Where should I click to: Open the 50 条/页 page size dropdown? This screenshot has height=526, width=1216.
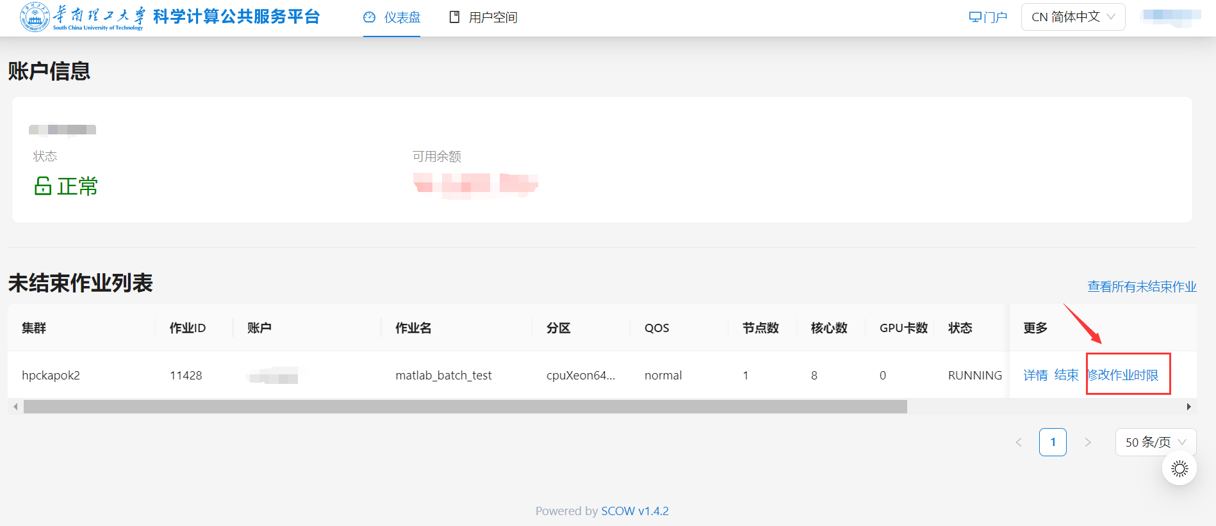(1156, 442)
